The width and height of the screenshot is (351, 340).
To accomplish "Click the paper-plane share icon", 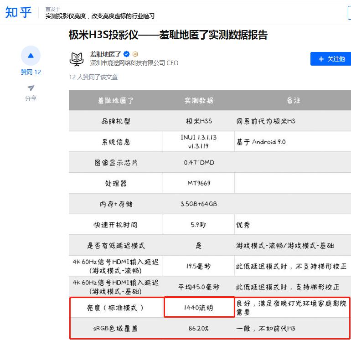I will pyautogui.click(x=31, y=88).
